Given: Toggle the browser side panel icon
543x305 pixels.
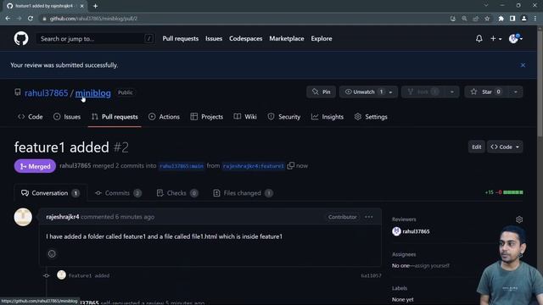Looking at the screenshot, I should point(512,19).
